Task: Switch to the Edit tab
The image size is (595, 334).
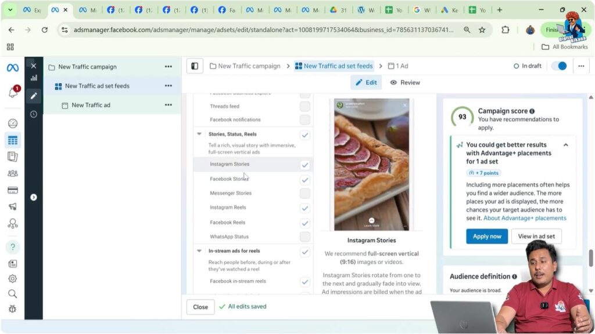Action: click(366, 82)
